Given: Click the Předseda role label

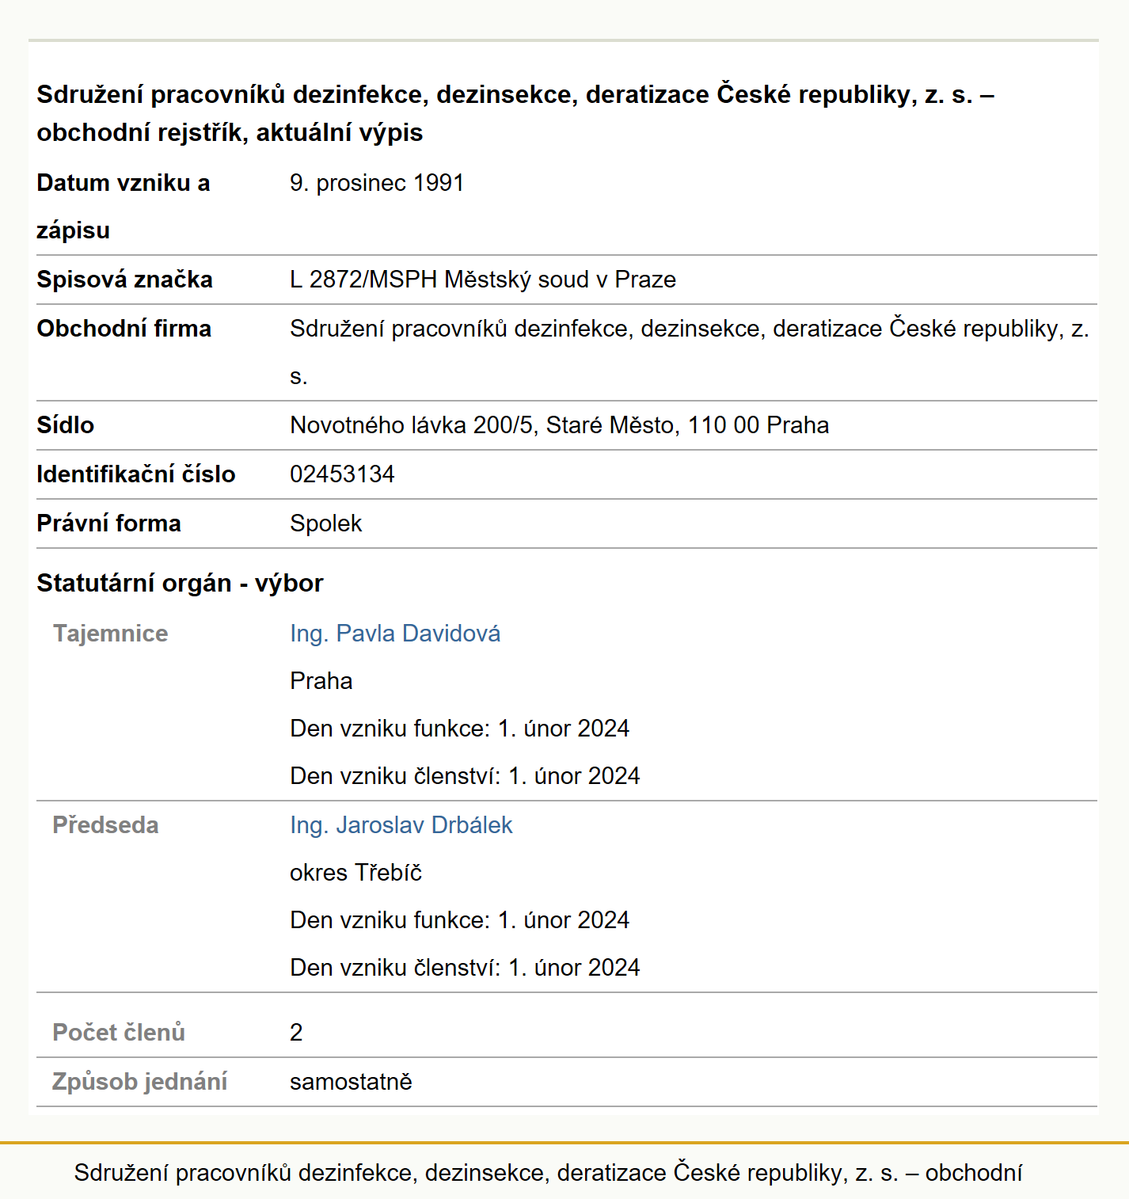Looking at the screenshot, I should tap(105, 825).
